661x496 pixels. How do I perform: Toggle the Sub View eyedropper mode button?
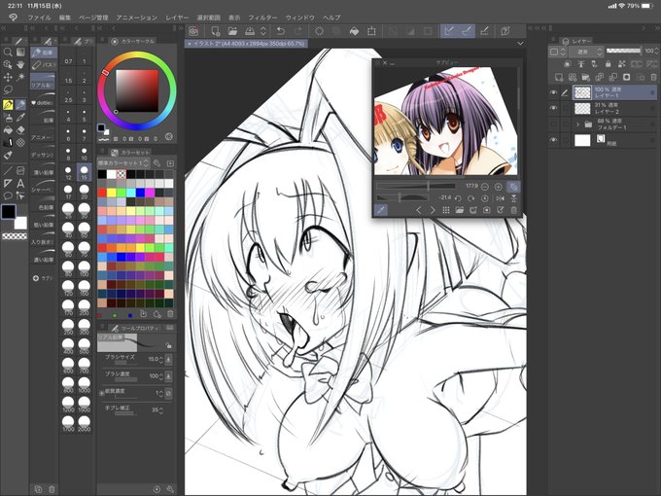[x=381, y=210]
